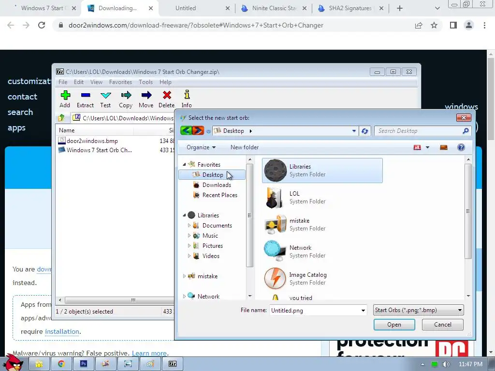The image size is (495, 371).
Task: Click the Open button in dialog
Action: point(394,325)
